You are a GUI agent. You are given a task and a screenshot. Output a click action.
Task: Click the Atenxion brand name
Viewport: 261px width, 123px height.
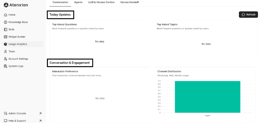tap(19, 5)
